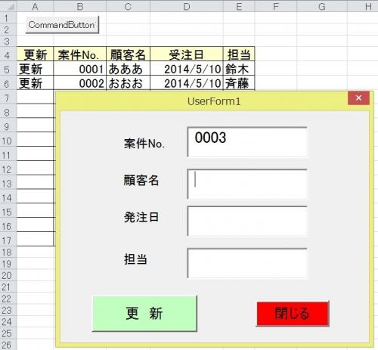Select column D header
The height and width of the screenshot is (350, 378).
point(187,7)
